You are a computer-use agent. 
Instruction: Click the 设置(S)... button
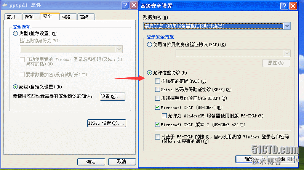pyautogui.click(x=112, y=96)
